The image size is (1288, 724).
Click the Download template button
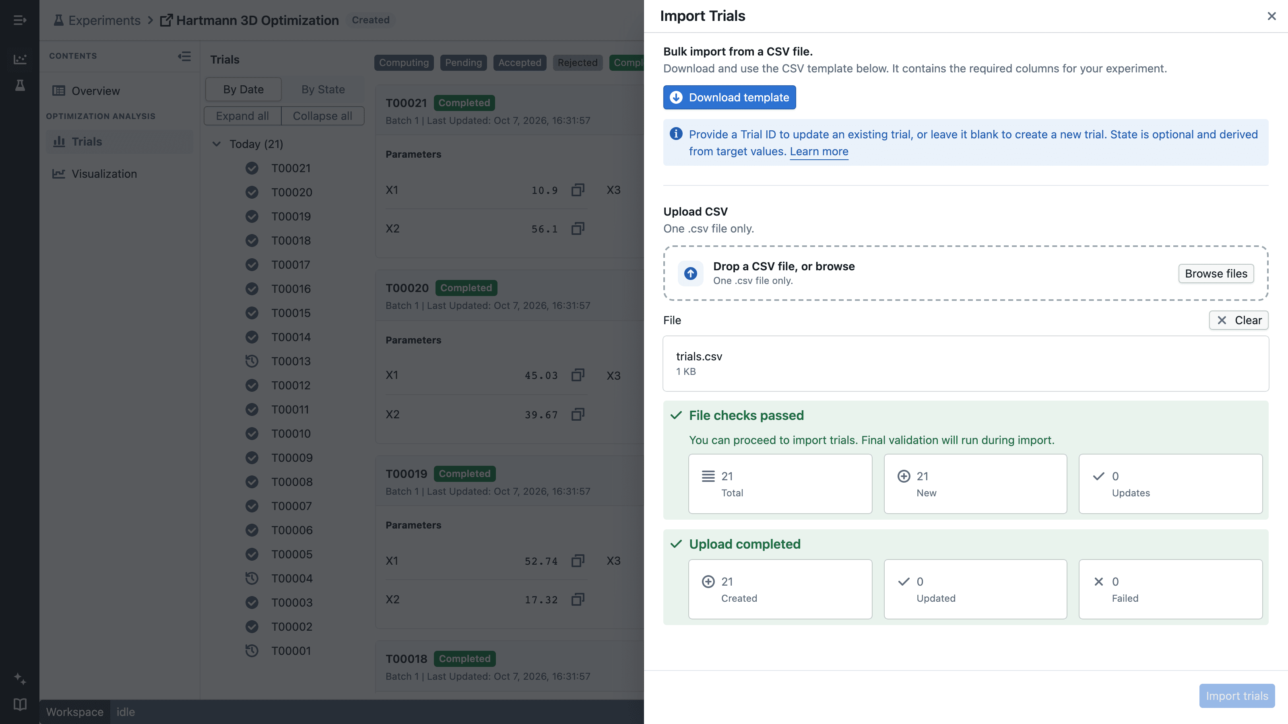click(729, 97)
